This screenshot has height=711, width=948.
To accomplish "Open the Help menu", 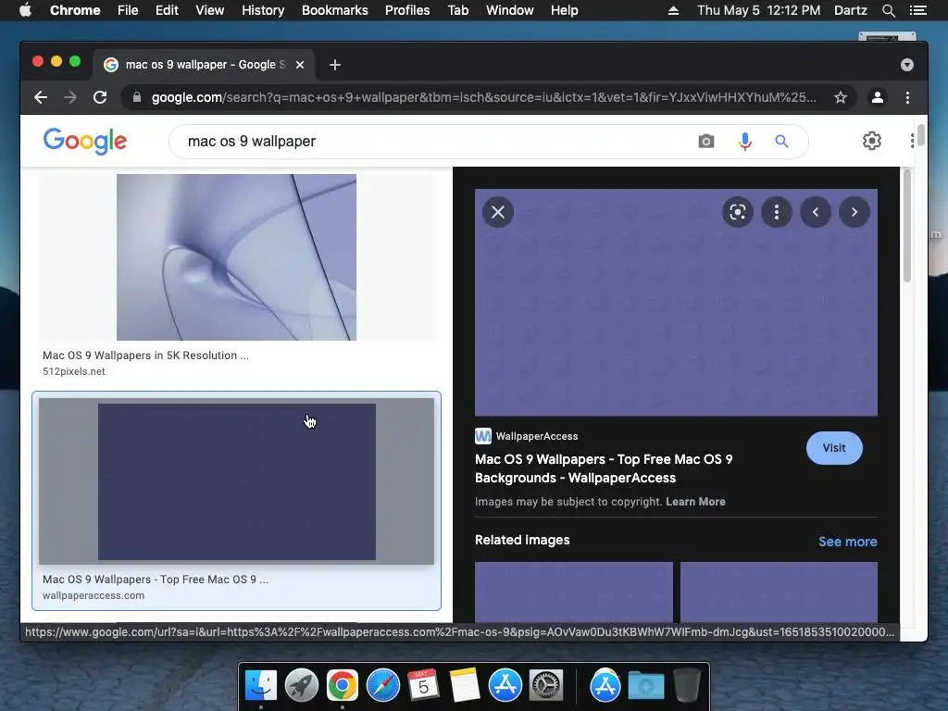I will coord(564,10).
